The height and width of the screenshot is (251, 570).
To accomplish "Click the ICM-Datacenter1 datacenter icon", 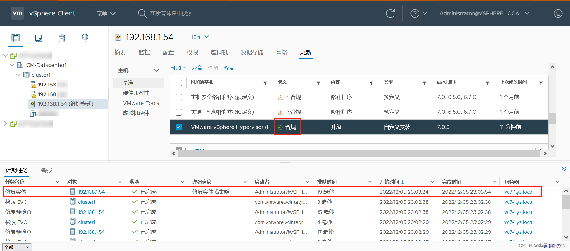I will pyautogui.click(x=20, y=65).
